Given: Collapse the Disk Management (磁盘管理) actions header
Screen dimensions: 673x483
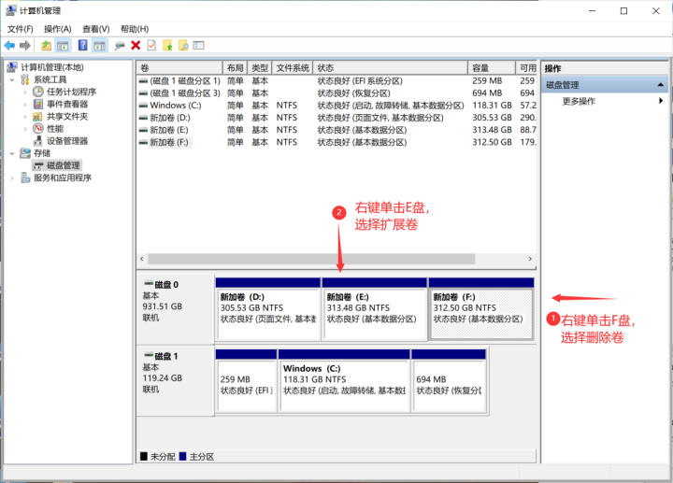Looking at the screenshot, I should pyautogui.click(x=661, y=85).
